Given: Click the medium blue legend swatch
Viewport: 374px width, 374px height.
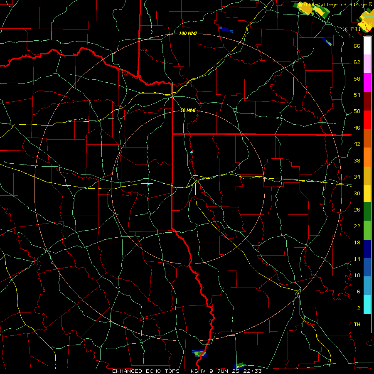Looking at the screenshot, I should [x=367, y=267].
